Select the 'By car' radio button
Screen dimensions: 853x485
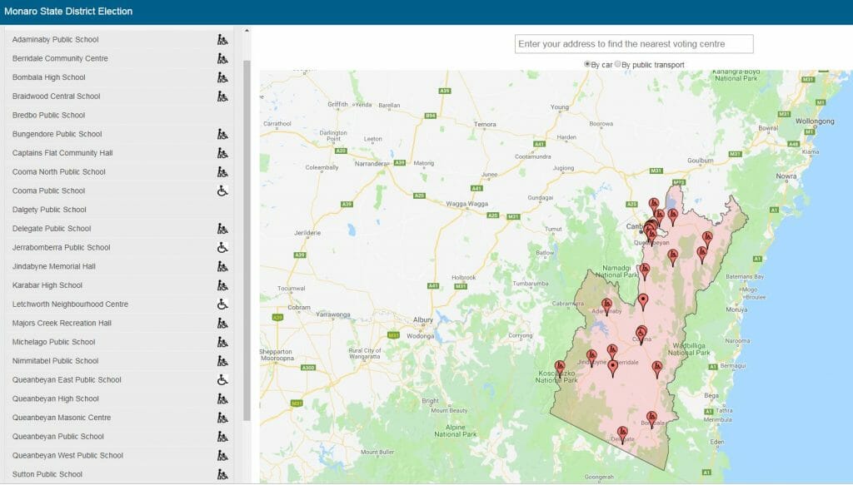point(589,64)
